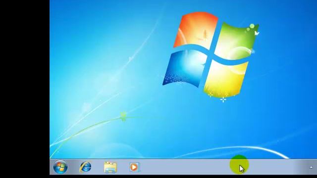Show hidden system tray icons arrow
The height and width of the screenshot is (178, 317).
311,167
